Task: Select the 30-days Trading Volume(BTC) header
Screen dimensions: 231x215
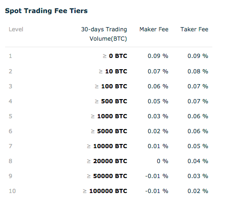Action: (x=104, y=34)
